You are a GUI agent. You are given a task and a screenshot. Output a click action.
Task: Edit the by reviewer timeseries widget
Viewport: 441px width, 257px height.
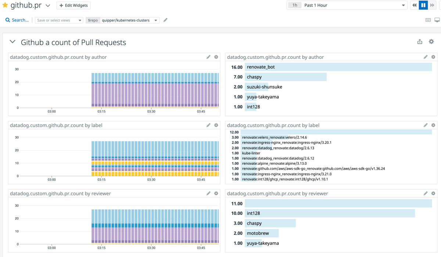point(208,193)
